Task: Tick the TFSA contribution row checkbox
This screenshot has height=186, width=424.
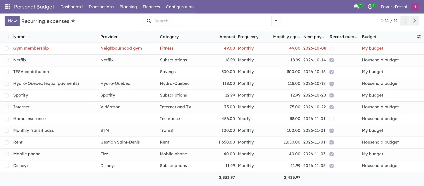Action: coord(7,72)
